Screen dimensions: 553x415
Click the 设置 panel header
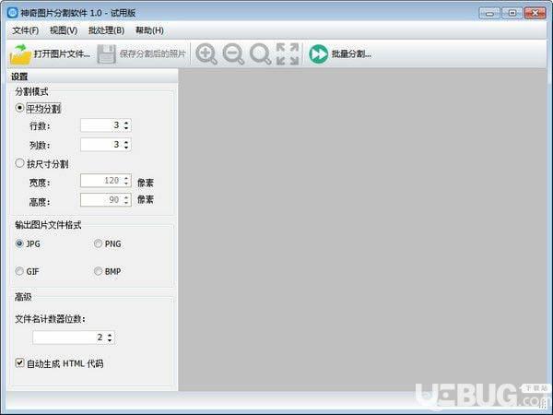92,77
